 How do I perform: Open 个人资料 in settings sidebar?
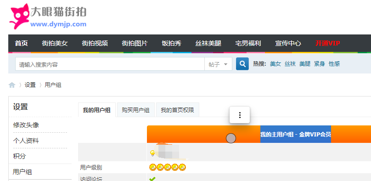(26, 141)
